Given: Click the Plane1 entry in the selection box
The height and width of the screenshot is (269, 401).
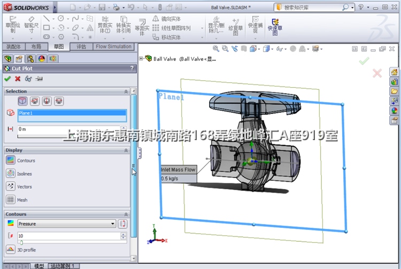Looking at the screenshot, I should coord(72,113).
